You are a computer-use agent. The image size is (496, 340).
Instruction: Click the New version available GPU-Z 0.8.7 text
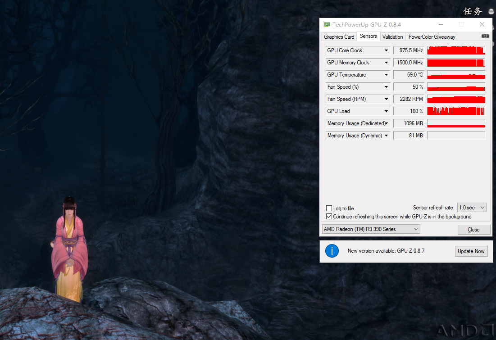[x=386, y=251]
